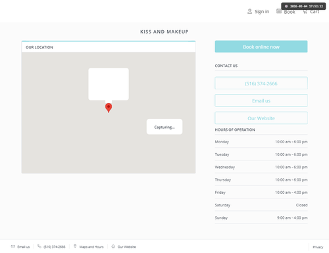Click Wednesday in the hours list
Viewport: 329px width, 253px height.
[225, 168]
